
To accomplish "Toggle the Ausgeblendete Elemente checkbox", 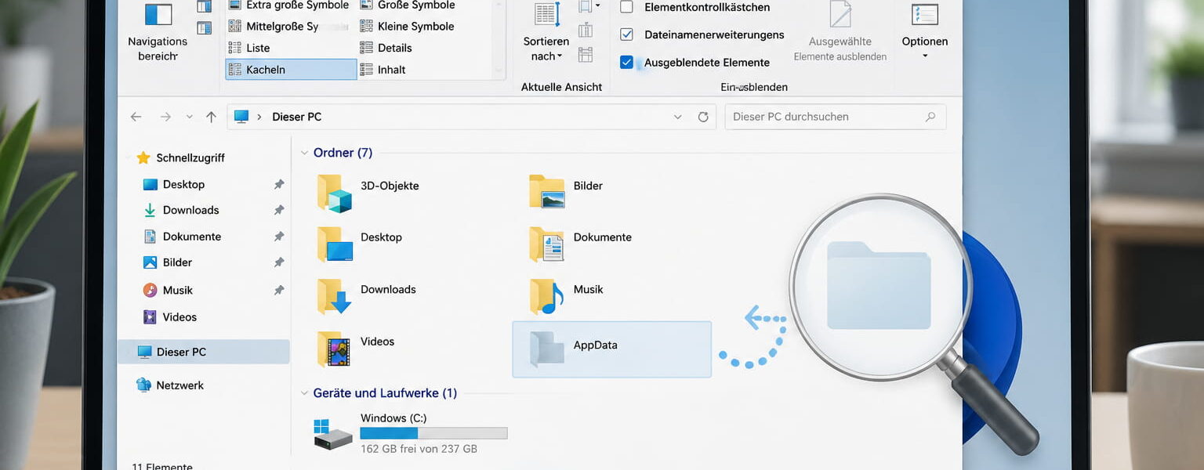I will pyautogui.click(x=627, y=62).
